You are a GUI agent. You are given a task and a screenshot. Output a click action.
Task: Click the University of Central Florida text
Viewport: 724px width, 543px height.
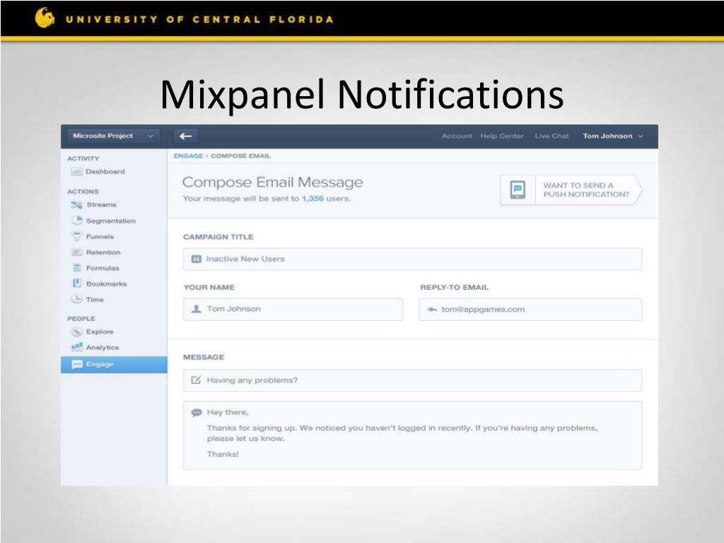pos(199,19)
